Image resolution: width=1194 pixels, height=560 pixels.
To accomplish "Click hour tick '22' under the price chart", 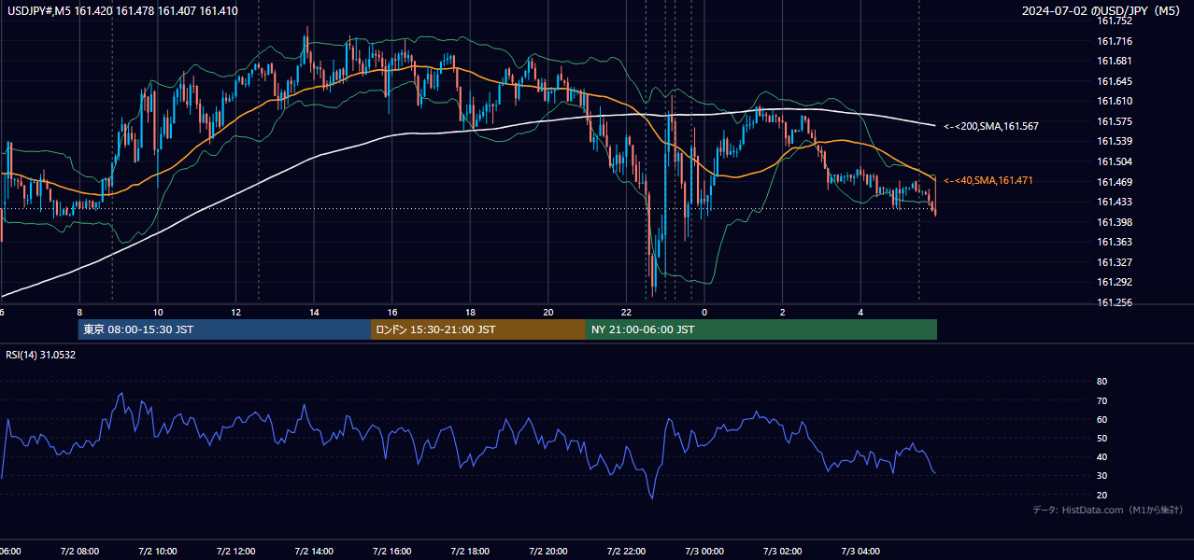I will coord(627,312).
